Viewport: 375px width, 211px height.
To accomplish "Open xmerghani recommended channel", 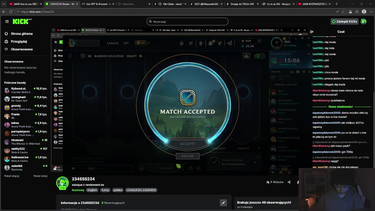I will tap(26, 99).
